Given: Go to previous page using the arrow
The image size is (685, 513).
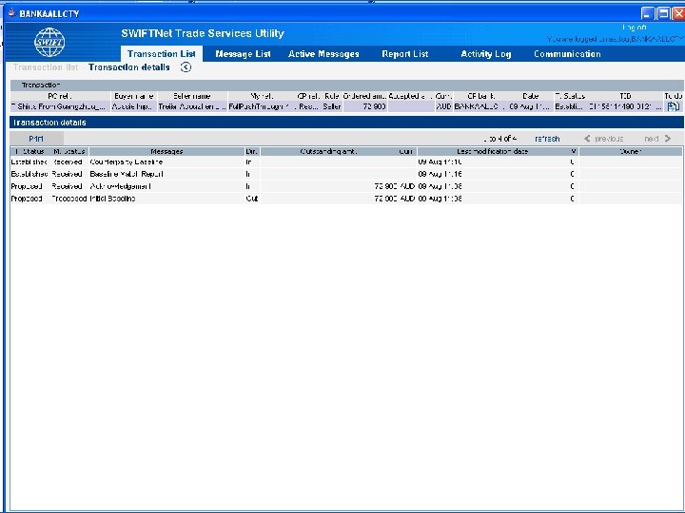Looking at the screenshot, I should click(587, 139).
